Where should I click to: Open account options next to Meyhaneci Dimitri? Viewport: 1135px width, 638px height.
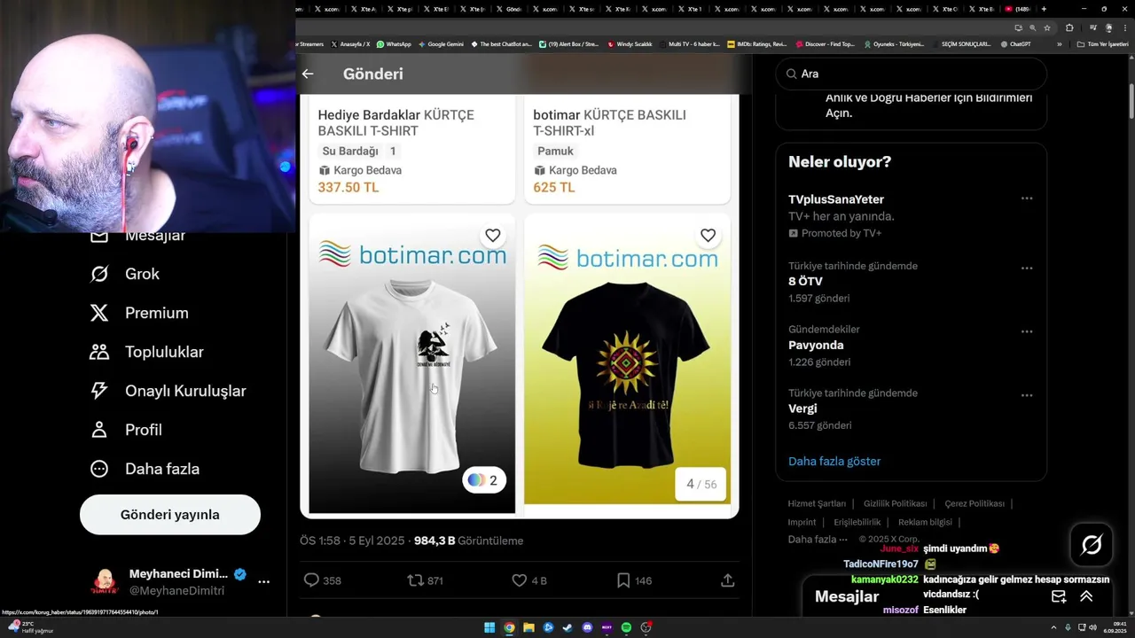(263, 582)
